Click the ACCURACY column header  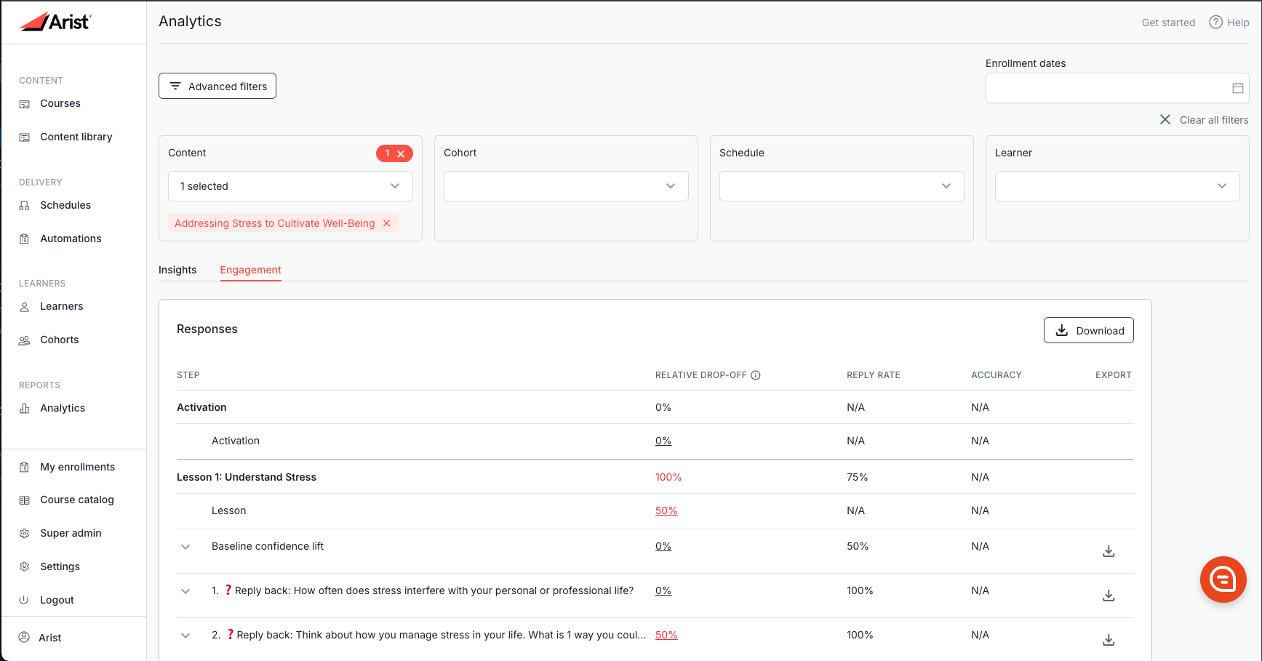[x=997, y=375]
